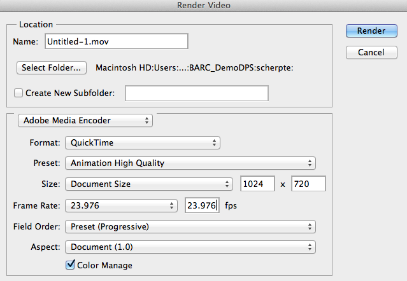The image size is (407, 281).
Task: Click the height field showing 720
Action: click(x=308, y=184)
